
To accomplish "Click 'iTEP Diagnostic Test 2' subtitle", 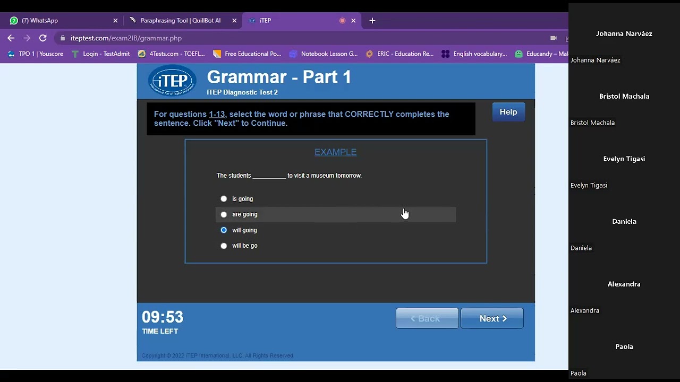I will click(242, 92).
